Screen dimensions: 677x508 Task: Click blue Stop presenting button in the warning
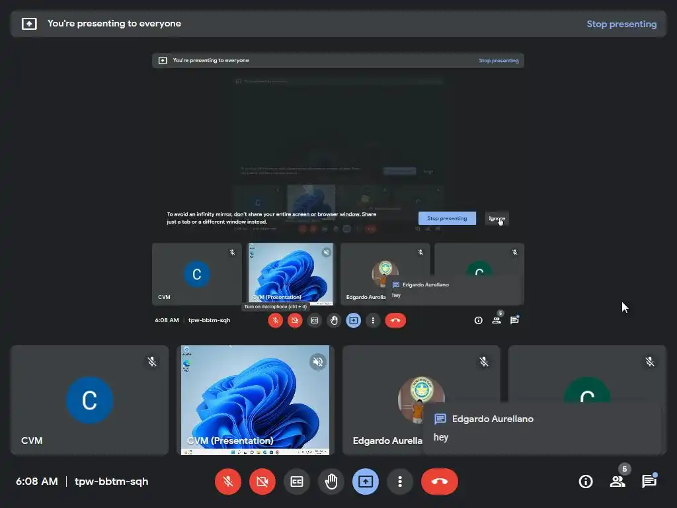click(447, 218)
